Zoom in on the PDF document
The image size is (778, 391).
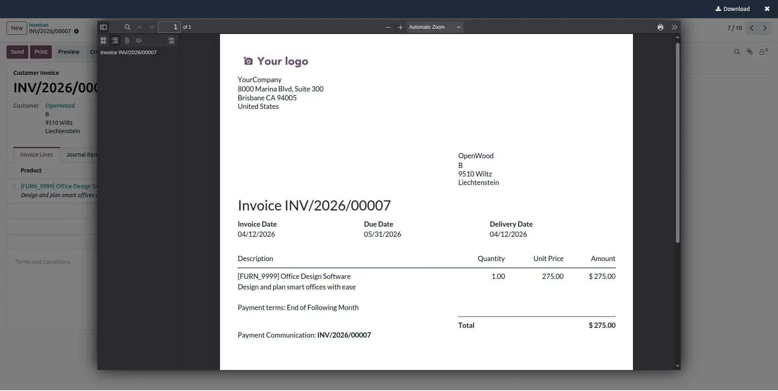pyautogui.click(x=400, y=27)
